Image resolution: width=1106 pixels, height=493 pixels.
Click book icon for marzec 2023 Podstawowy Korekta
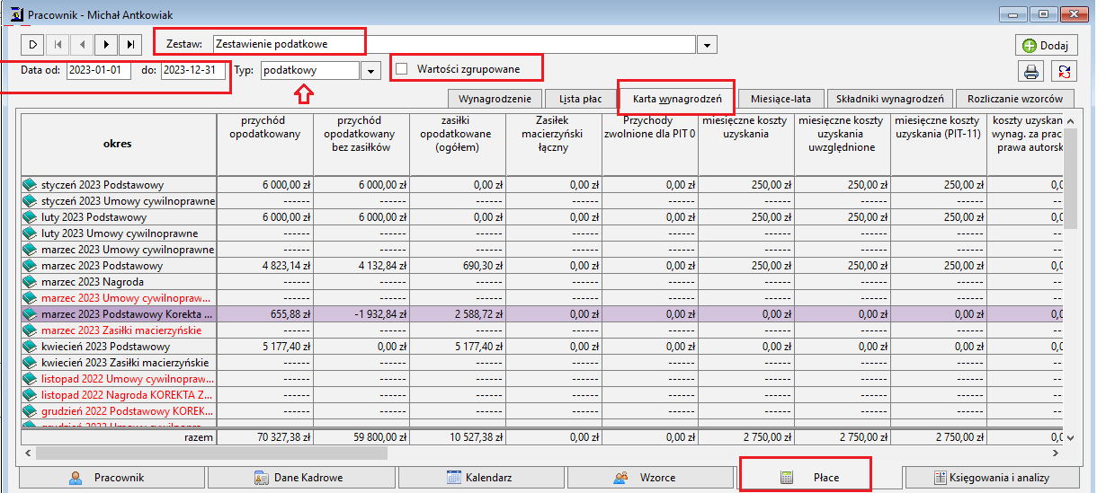click(x=31, y=314)
